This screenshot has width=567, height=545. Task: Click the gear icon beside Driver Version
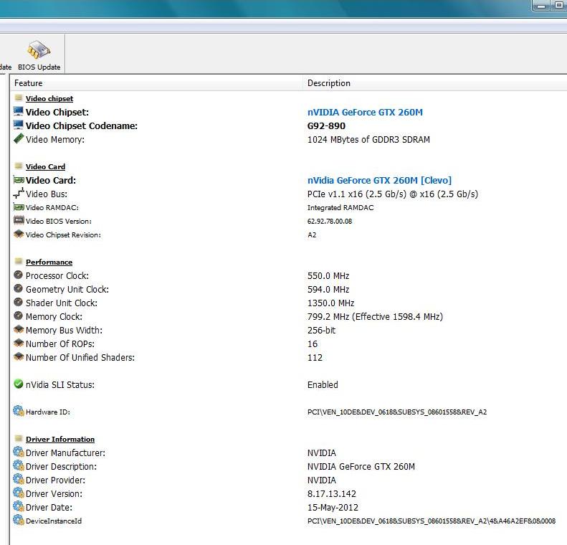point(19,493)
